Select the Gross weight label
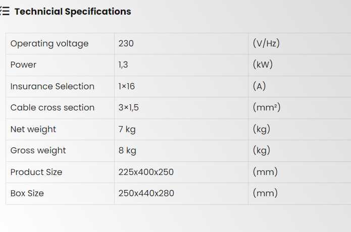Image resolution: width=351 pixels, height=232 pixels. 38,150
